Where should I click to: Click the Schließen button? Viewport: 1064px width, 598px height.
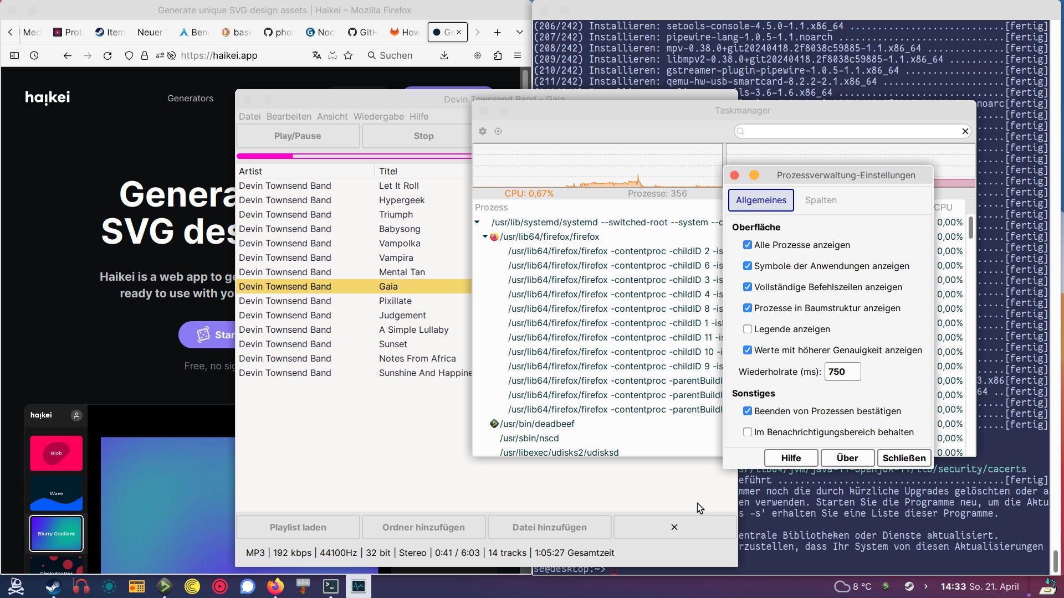(x=903, y=458)
